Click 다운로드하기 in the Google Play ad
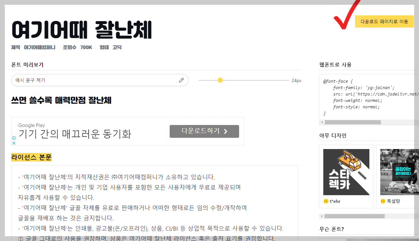This screenshot has width=419, height=241. pyautogui.click(x=204, y=131)
